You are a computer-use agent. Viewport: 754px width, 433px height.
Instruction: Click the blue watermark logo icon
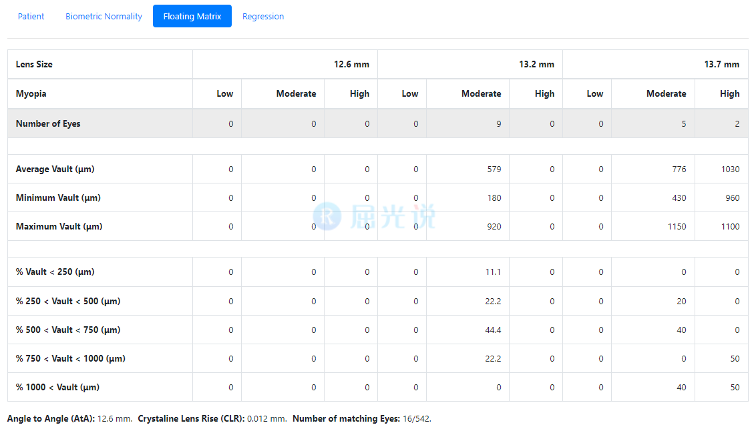327,216
